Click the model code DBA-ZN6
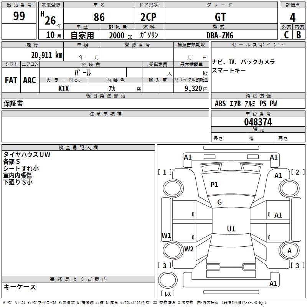Viewport: 307px width, 307px height. tap(220, 35)
